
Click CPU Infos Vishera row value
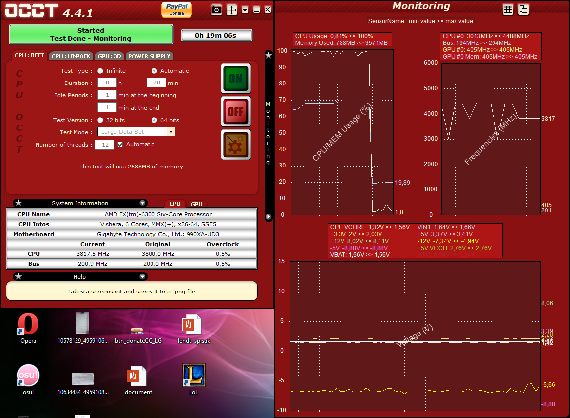pos(158,224)
